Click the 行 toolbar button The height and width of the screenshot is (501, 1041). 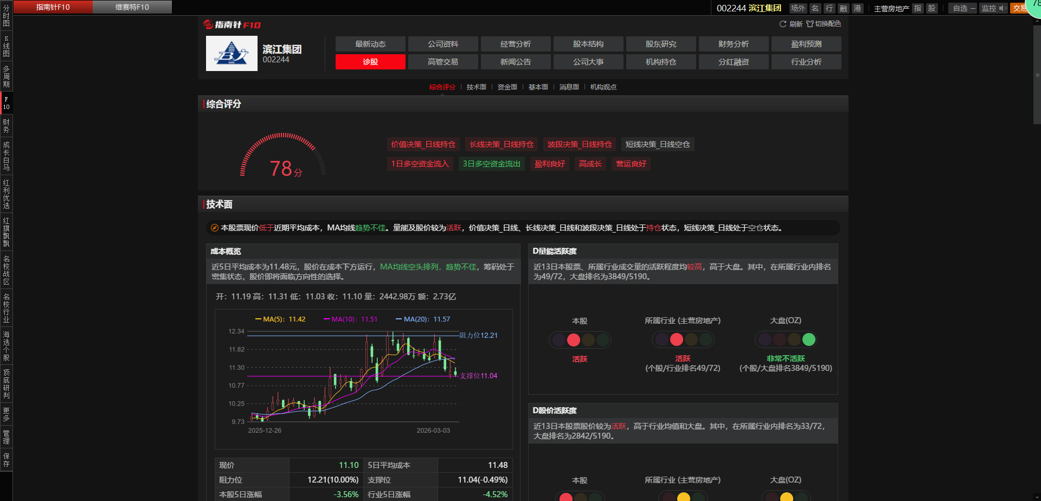tap(830, 8)
